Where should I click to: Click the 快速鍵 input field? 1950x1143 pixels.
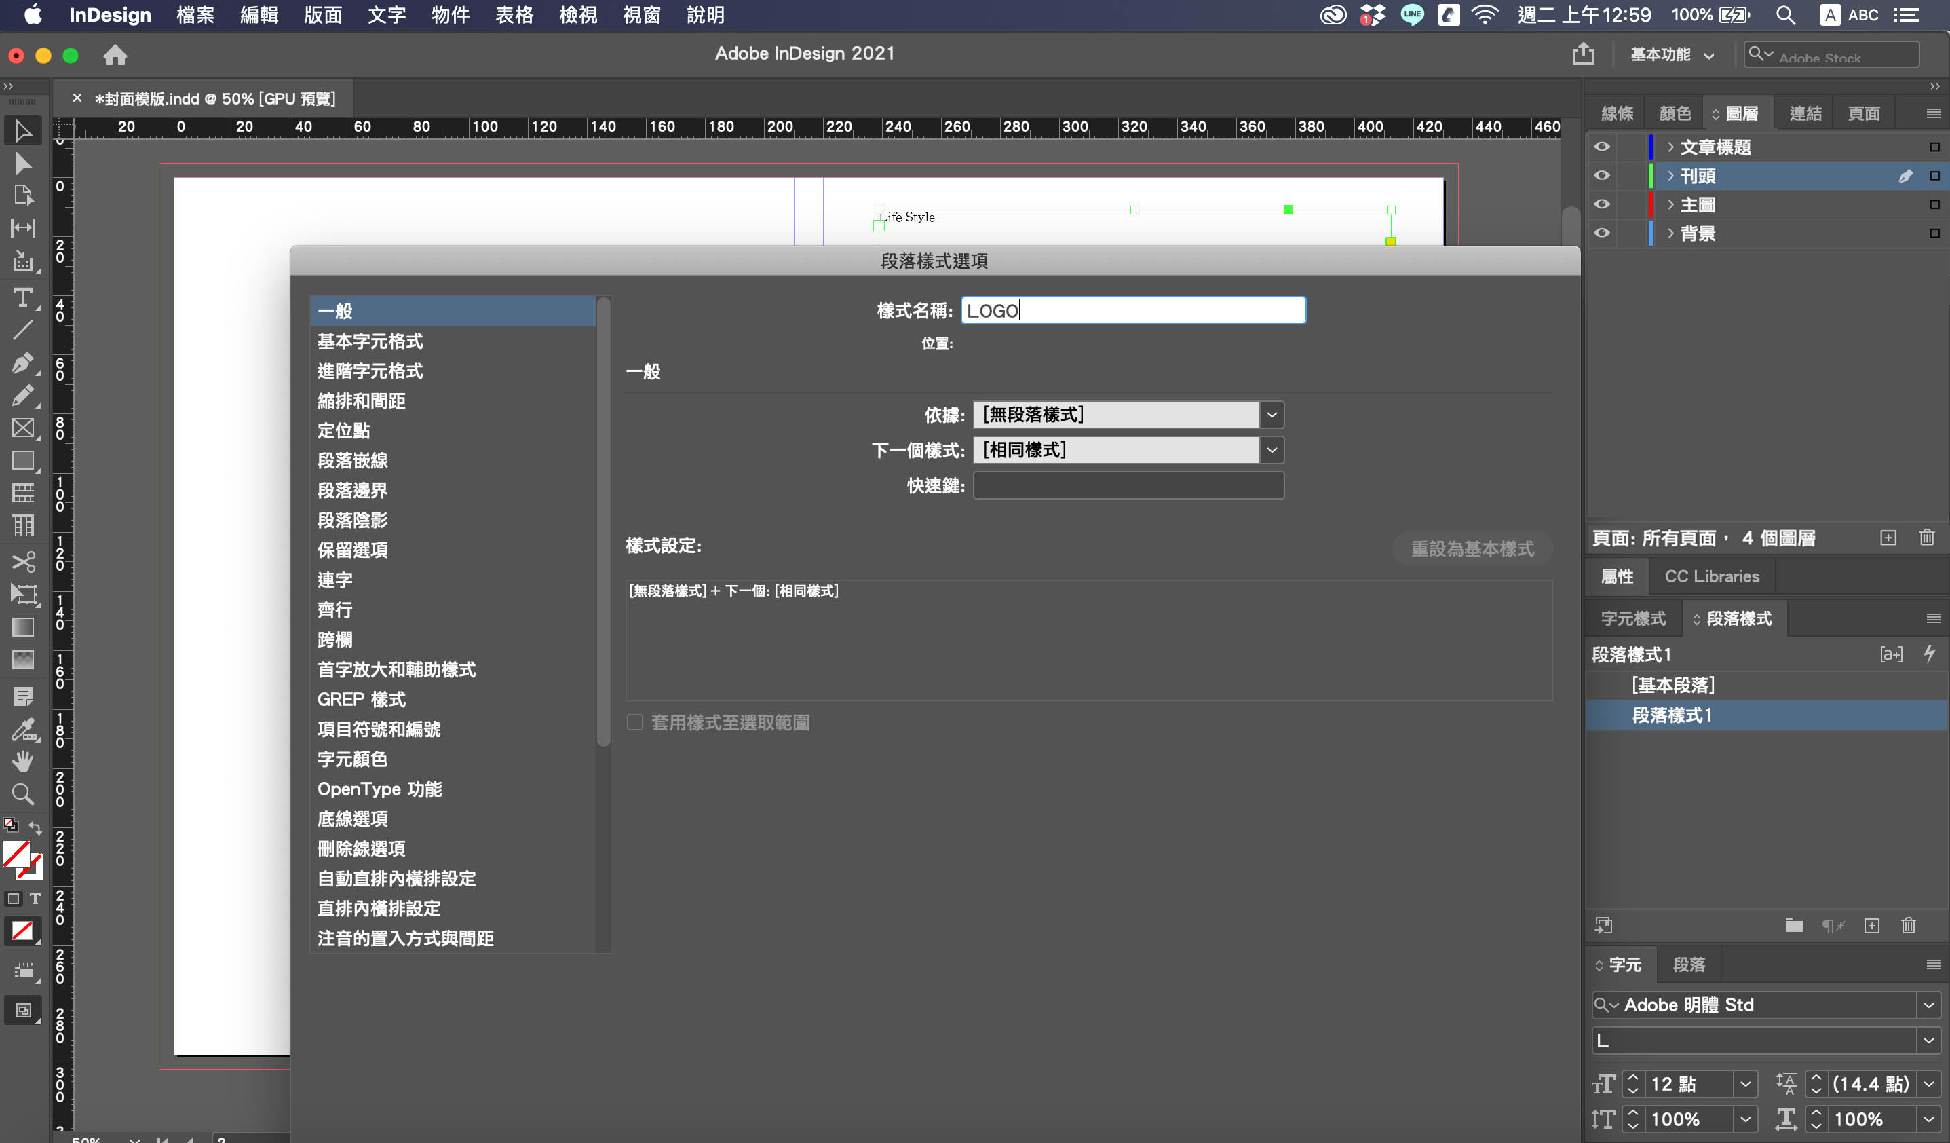pos(1128,486)
